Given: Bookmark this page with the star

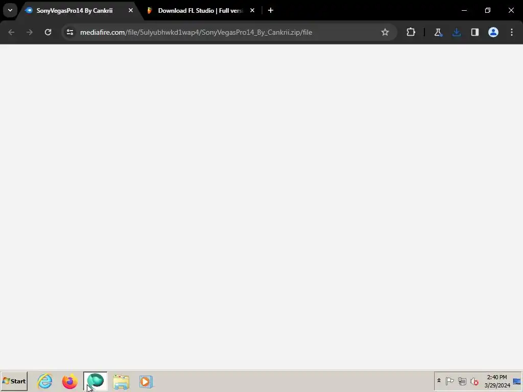Looking at the screenshot, I should (x=385, y=32).
